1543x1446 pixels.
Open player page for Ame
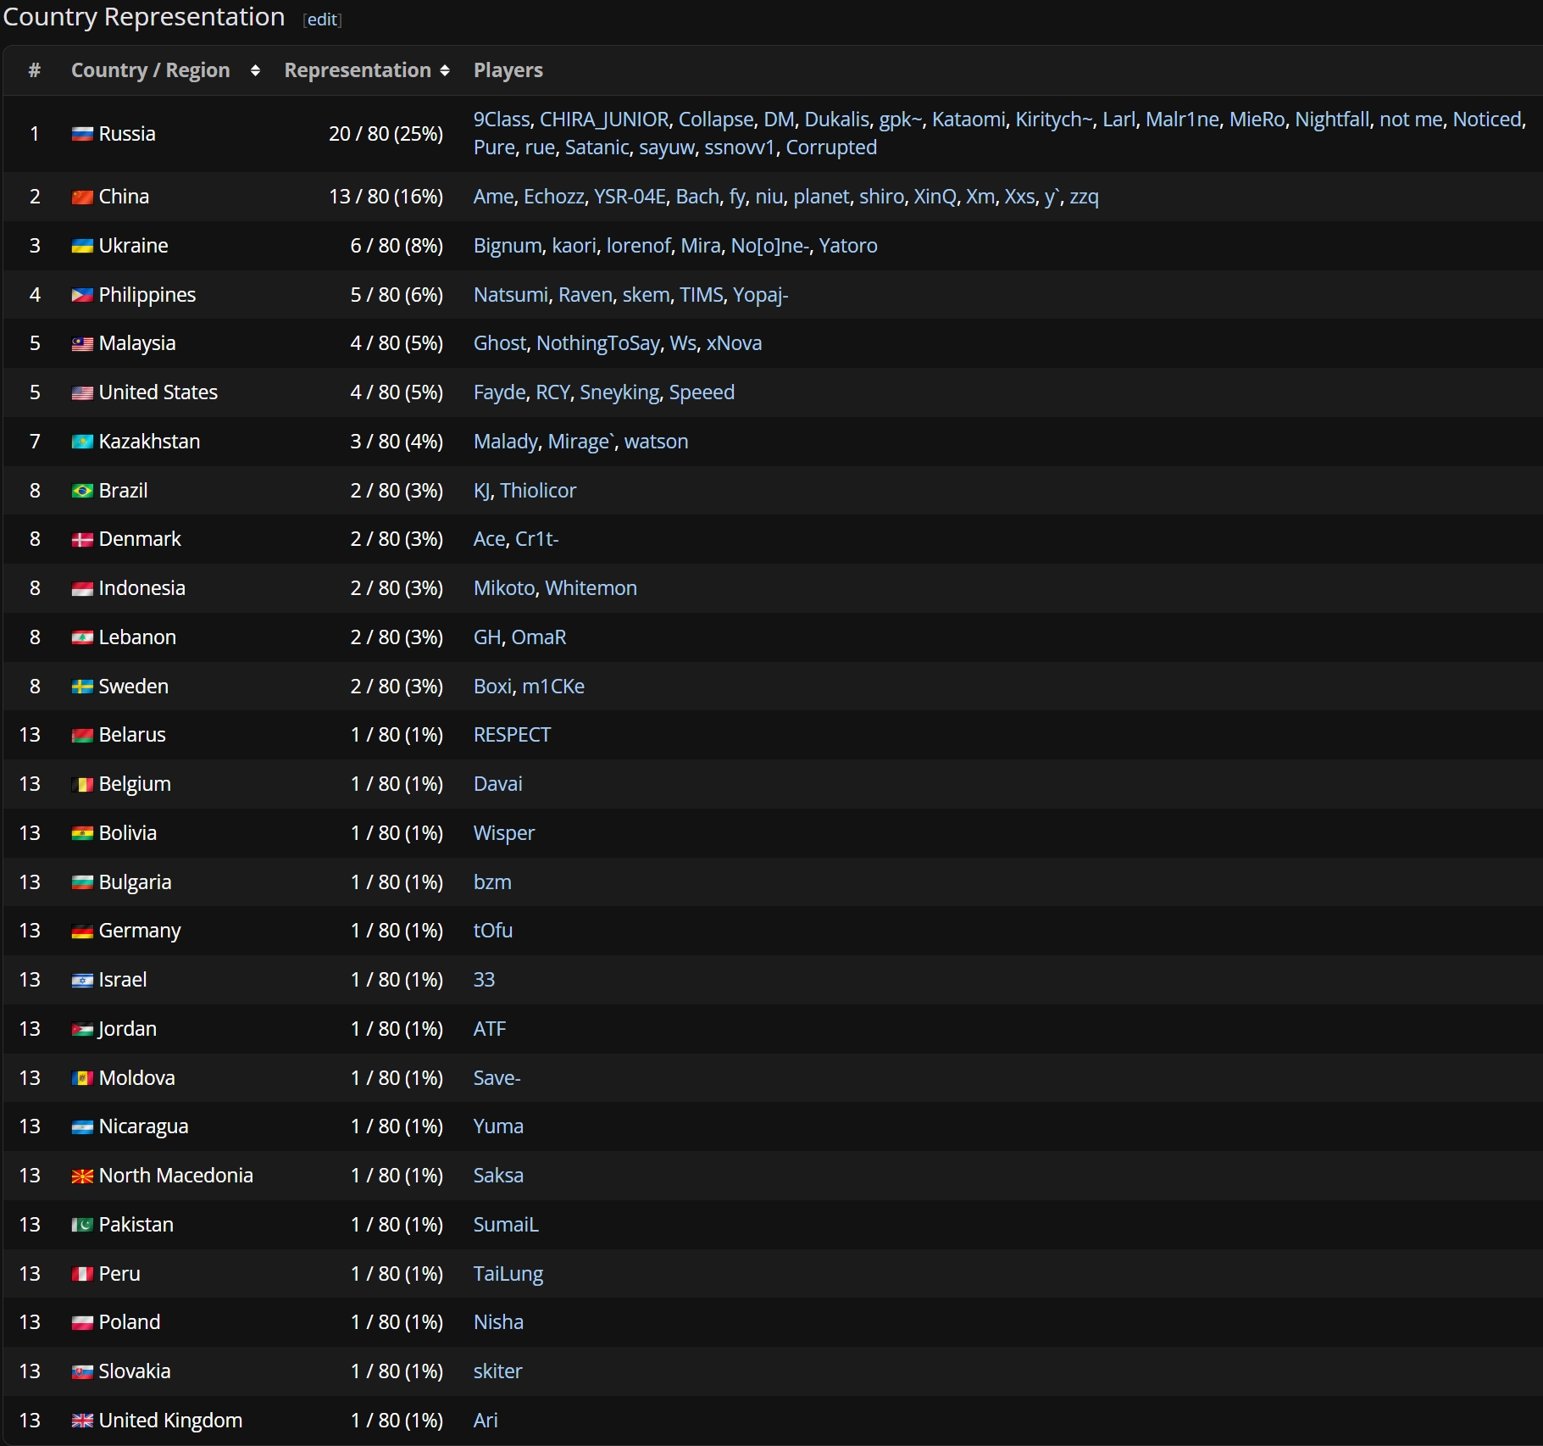493,197
